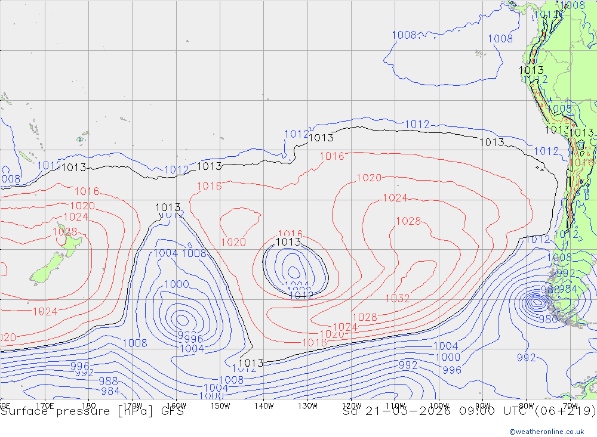The image size is (597, 437).
Task: Click the black 1013 label above the 130W low
Action: pos(288,242)
